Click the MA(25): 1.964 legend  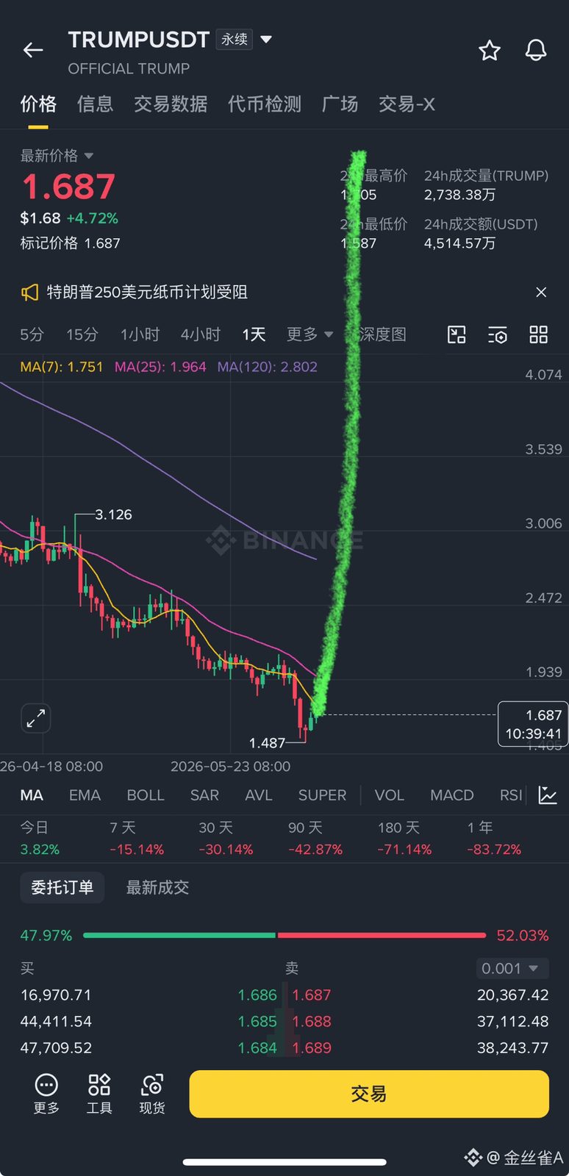(x=160, y=367)
